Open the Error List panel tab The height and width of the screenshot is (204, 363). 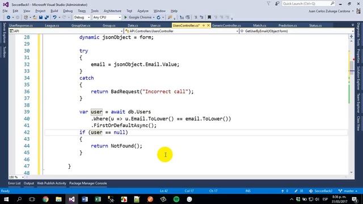(x=14, y=183)
